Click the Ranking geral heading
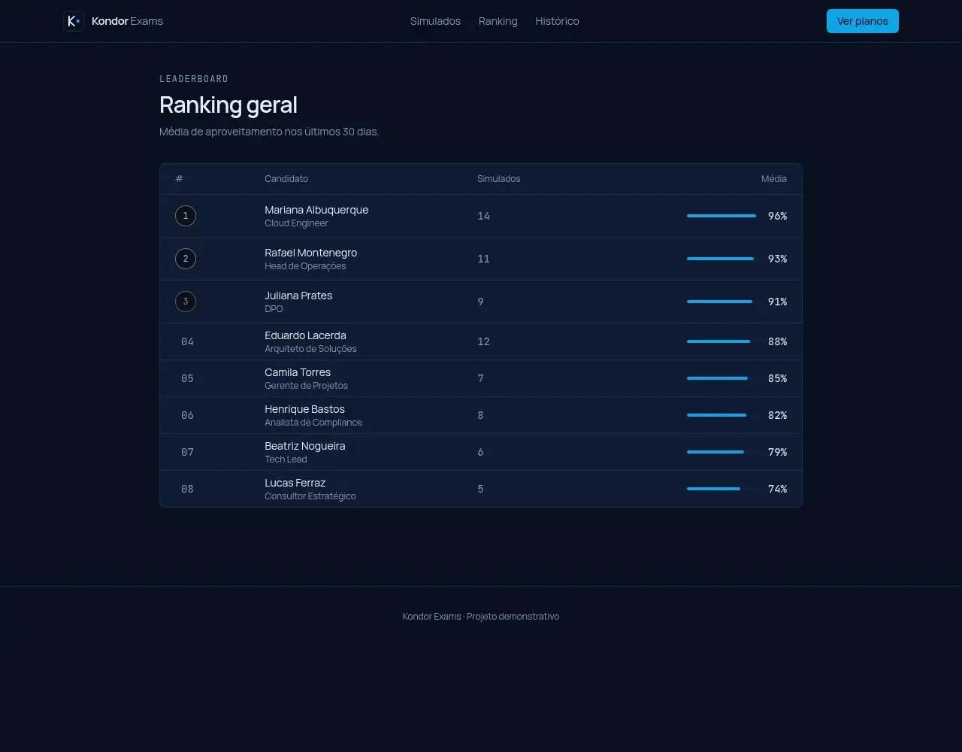The width and height of the screenshot is (962, 752). (x=228, y=105)
